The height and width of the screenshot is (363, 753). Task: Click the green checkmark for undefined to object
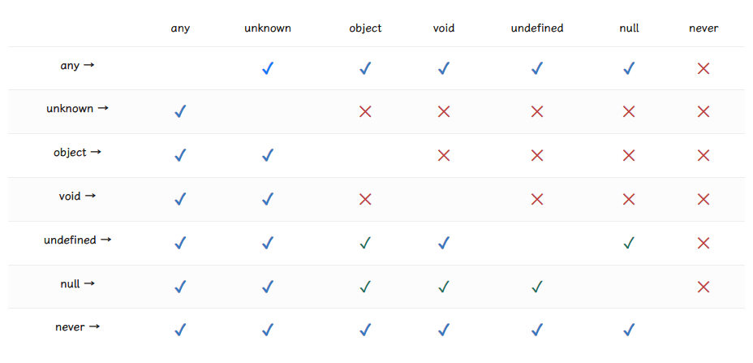click(365, 243)
